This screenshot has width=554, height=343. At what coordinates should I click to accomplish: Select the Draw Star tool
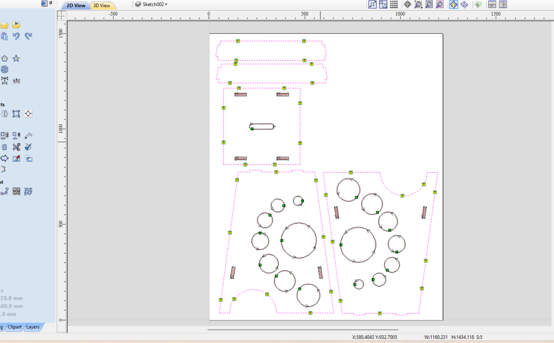point(16,58)
